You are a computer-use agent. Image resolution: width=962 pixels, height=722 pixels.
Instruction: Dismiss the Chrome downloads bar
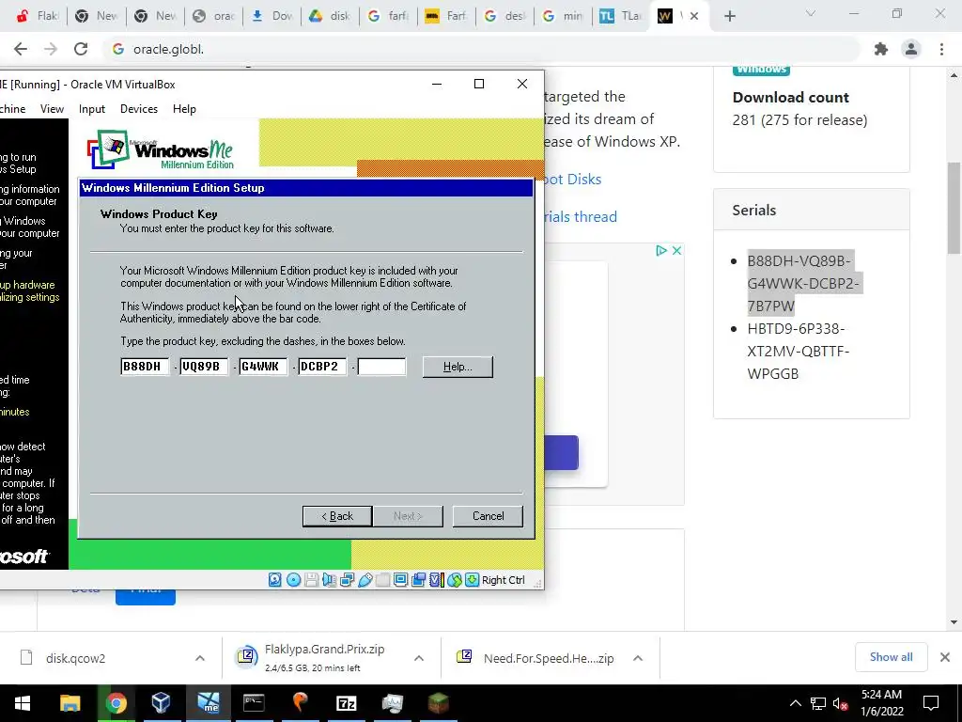(945, 657)
